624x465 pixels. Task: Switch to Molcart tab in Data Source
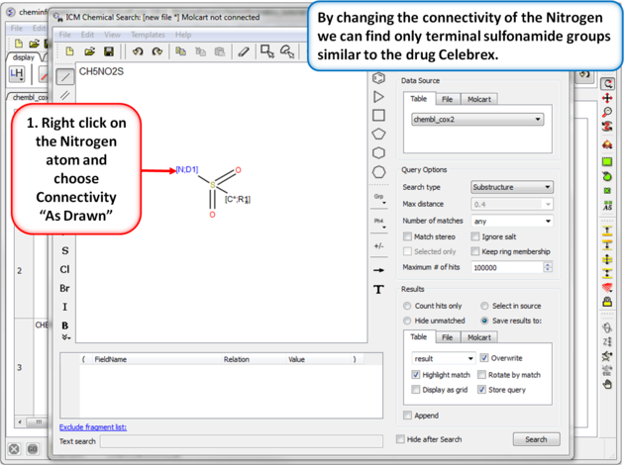click(x=479, y=99)
